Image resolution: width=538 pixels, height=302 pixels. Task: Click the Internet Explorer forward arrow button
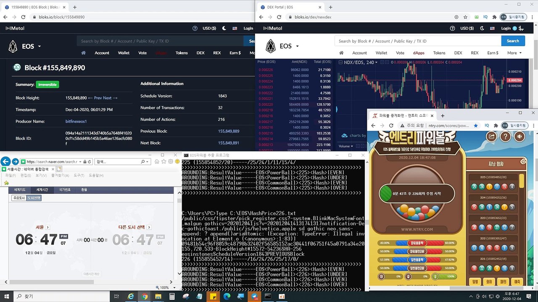16,161
